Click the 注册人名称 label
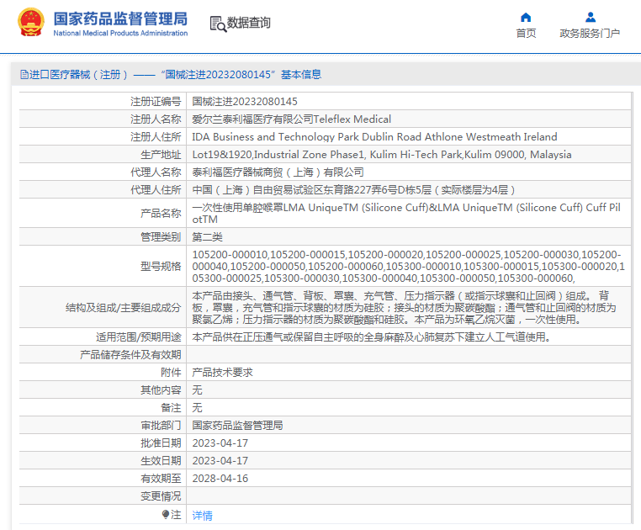This screenshot has height=530, width=641. (156, 119)
